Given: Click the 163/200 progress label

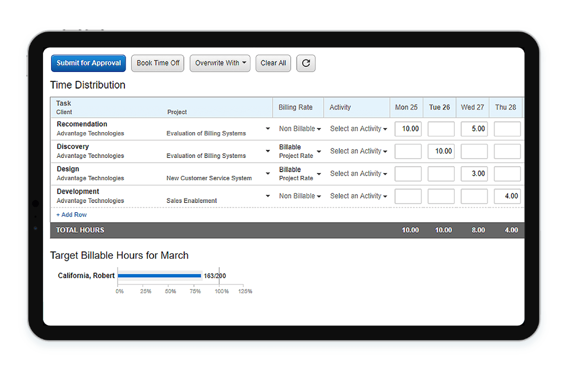Looking at the screenshot, I should tap(215, 276).
